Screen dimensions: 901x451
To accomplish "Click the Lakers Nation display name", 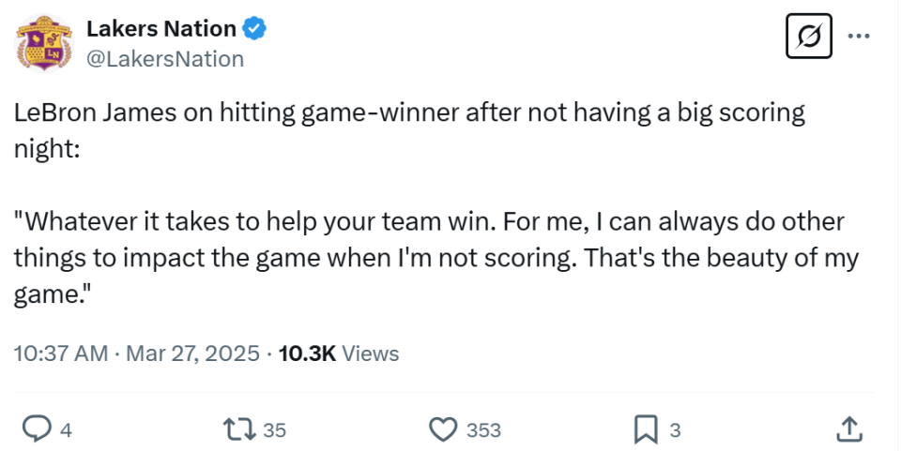I will point(160,28).
